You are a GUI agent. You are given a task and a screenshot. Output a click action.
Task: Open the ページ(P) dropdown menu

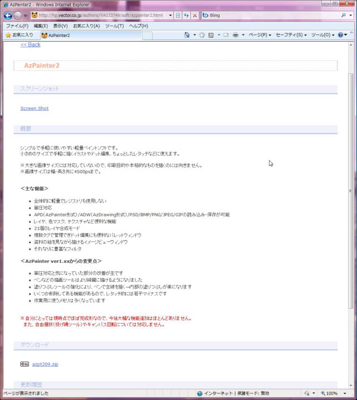[260, 35]
